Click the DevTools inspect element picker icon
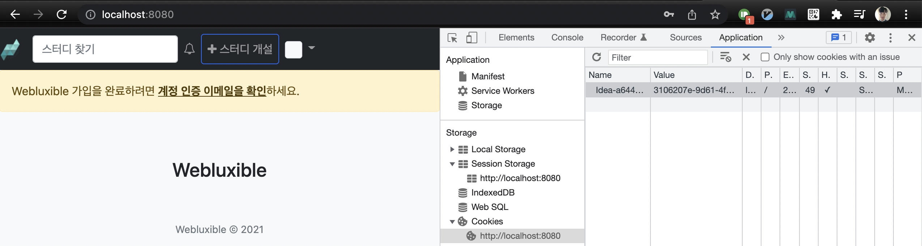This screenshot has height=246, width=922. [x=452, y=38]
